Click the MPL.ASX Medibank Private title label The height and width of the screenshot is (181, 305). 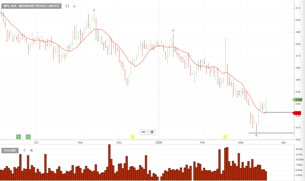(x=31, y=6)
